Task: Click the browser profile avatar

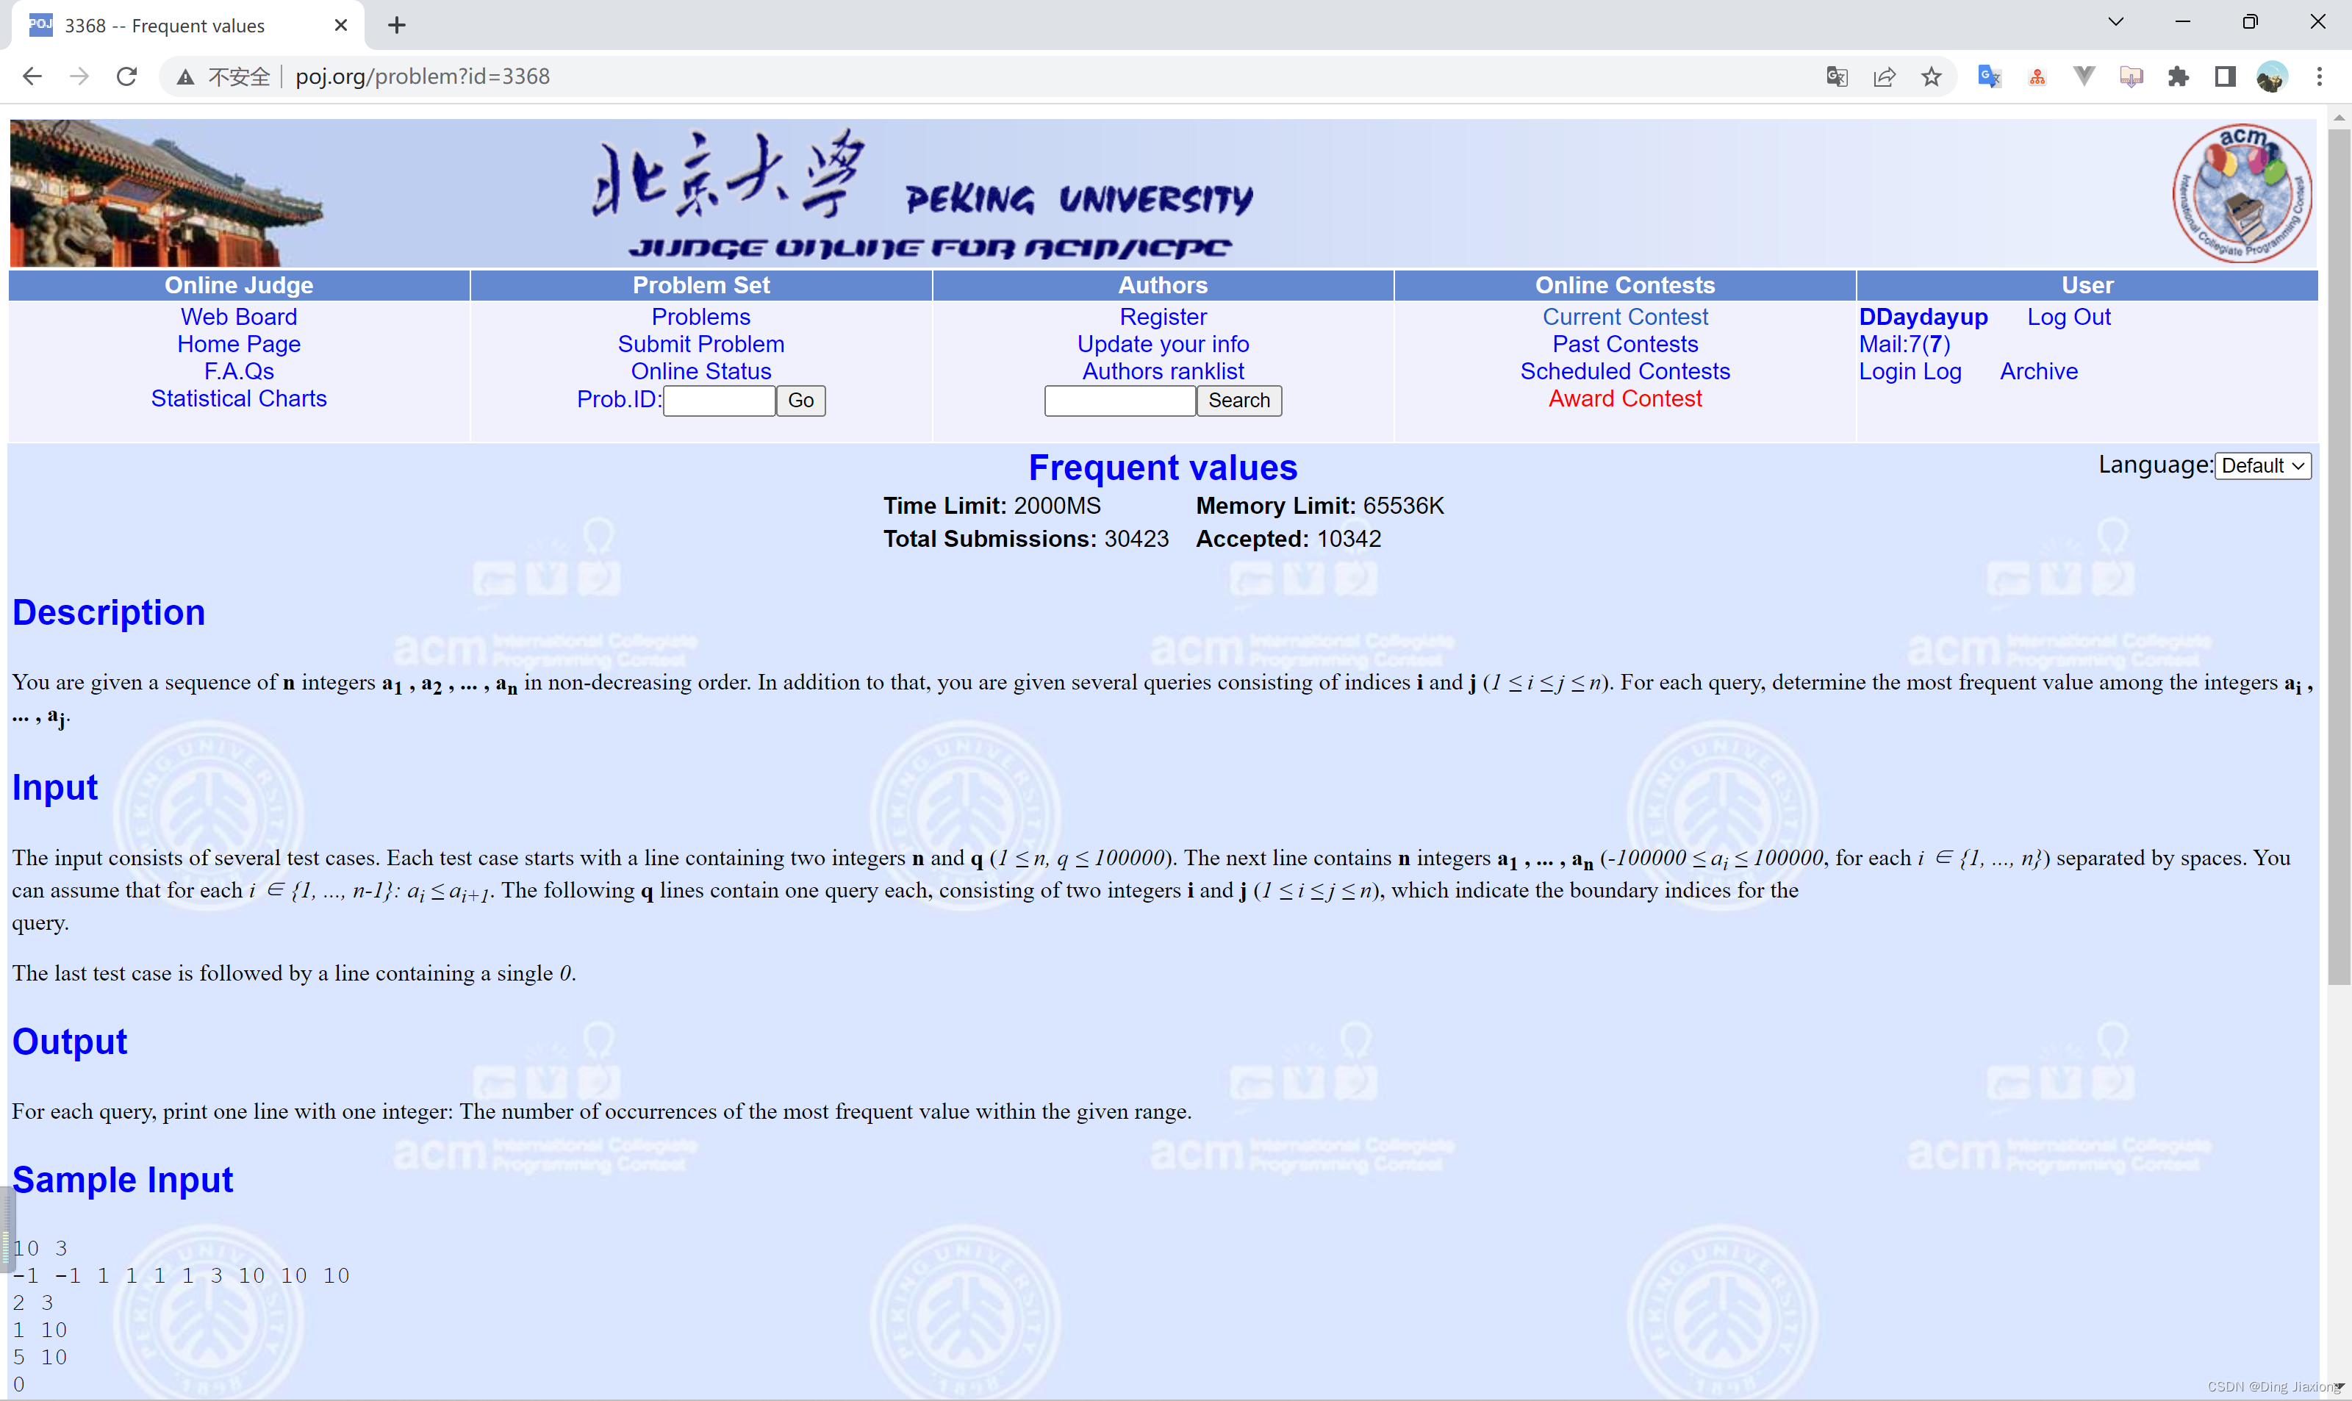Action: (x=2273, y=76)
